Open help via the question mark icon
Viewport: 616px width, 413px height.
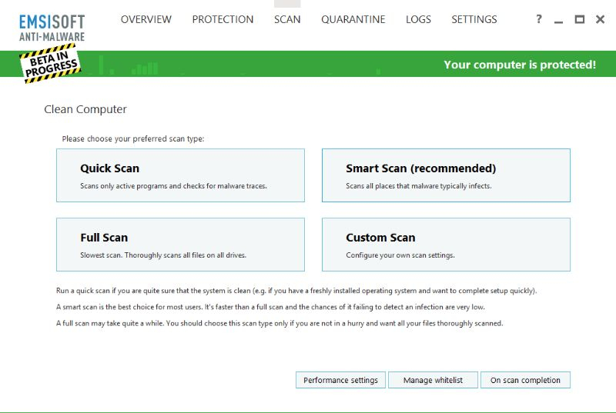click(x=539, y=19)
